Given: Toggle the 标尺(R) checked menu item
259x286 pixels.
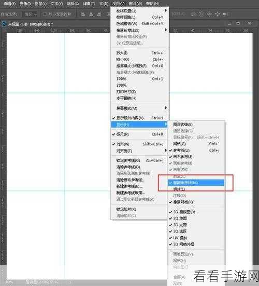Looking at the screenshot, I should [139, 134].
